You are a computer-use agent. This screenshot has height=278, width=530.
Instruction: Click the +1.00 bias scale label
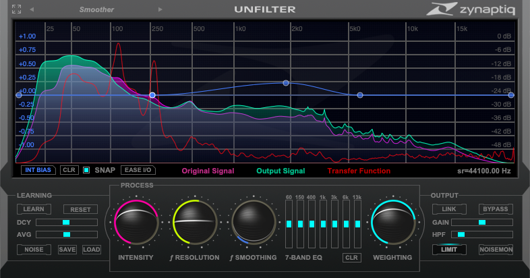click(x=27, y=36)
